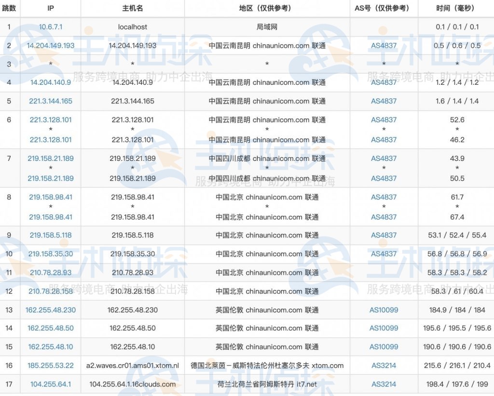Open the 219.158.21.189 IP link
Image resolution: width=494 pixels, height=396 pixels.
(50, 158)
